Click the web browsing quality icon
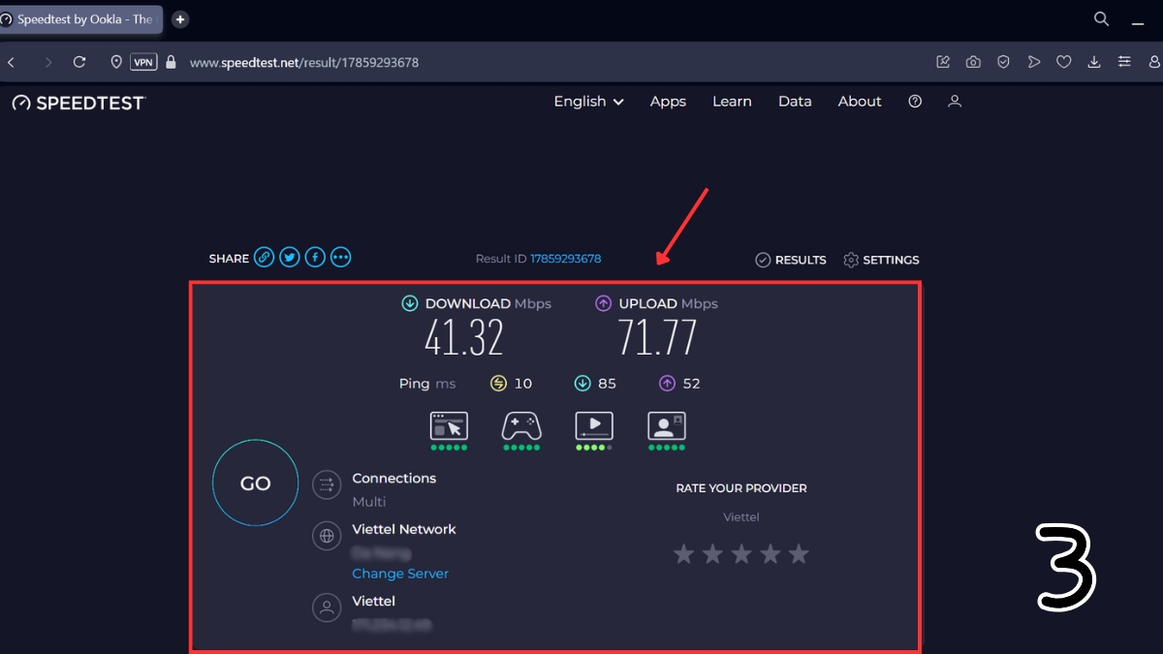The image size is (1163, 654). 449,425
